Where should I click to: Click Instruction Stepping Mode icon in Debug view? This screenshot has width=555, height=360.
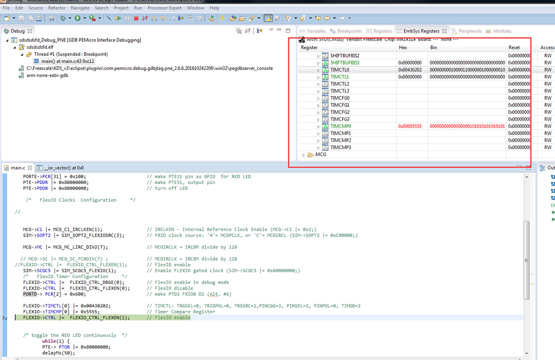point(259,31)
